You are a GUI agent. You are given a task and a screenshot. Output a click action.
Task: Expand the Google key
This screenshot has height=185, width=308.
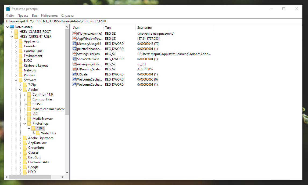click(20, 167)
